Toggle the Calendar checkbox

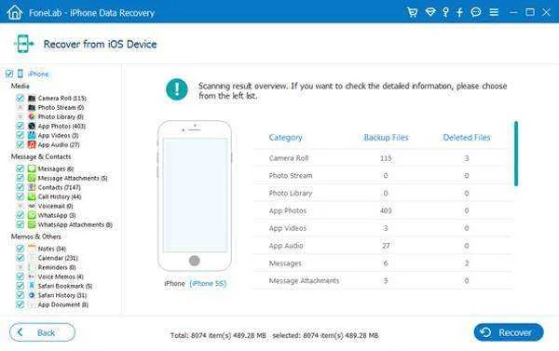coord(20,258)
